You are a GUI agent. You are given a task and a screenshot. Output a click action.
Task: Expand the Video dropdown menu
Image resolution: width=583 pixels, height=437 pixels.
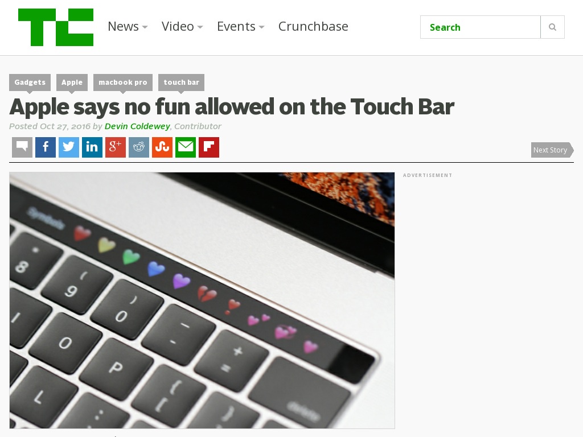(182, 26)
